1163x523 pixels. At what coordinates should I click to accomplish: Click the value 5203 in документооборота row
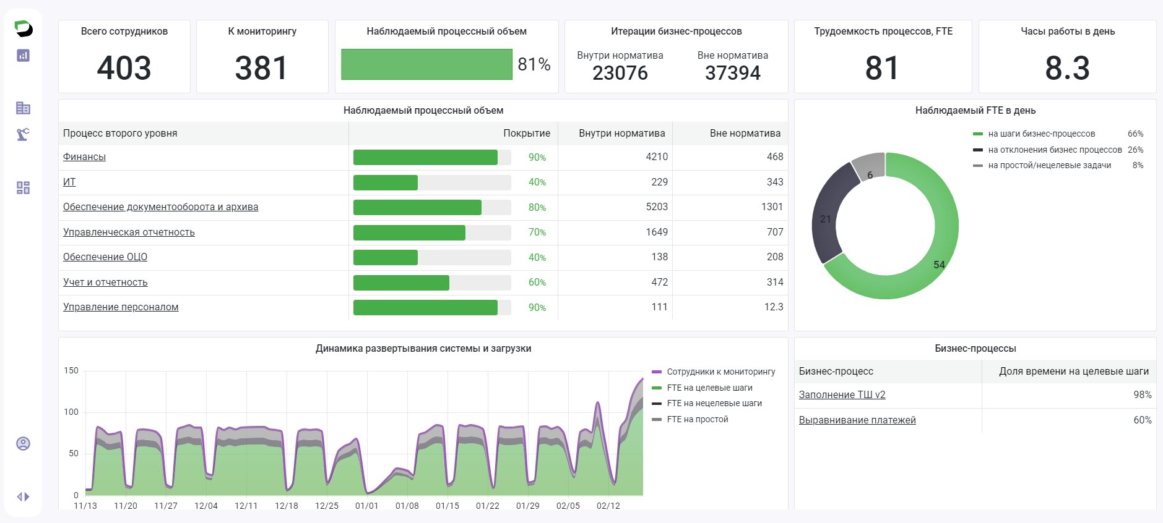657,206
